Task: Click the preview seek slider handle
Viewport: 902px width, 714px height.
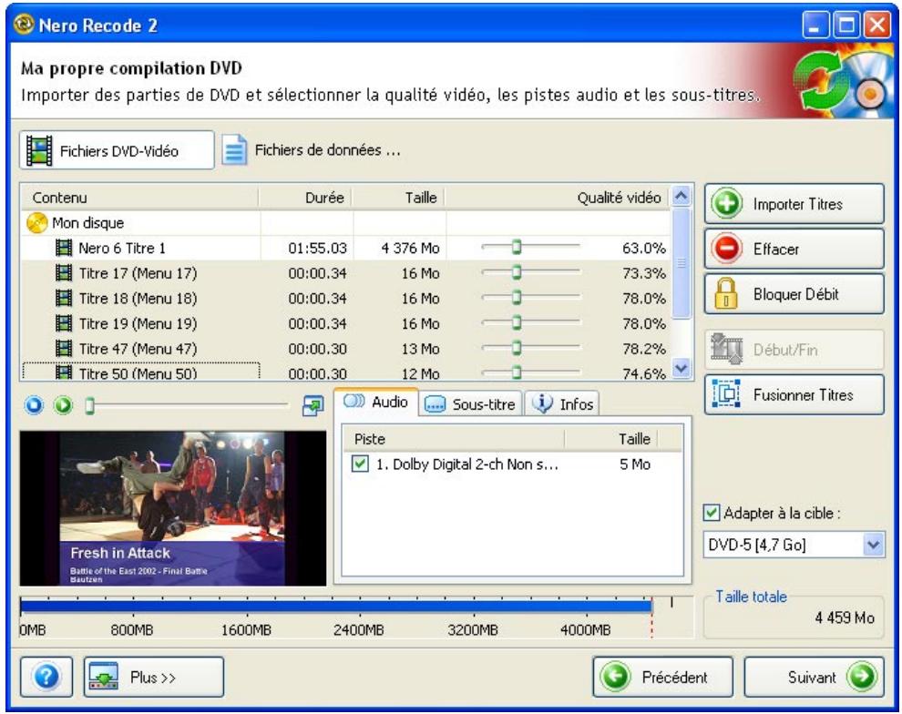Action: click(89, 405)
